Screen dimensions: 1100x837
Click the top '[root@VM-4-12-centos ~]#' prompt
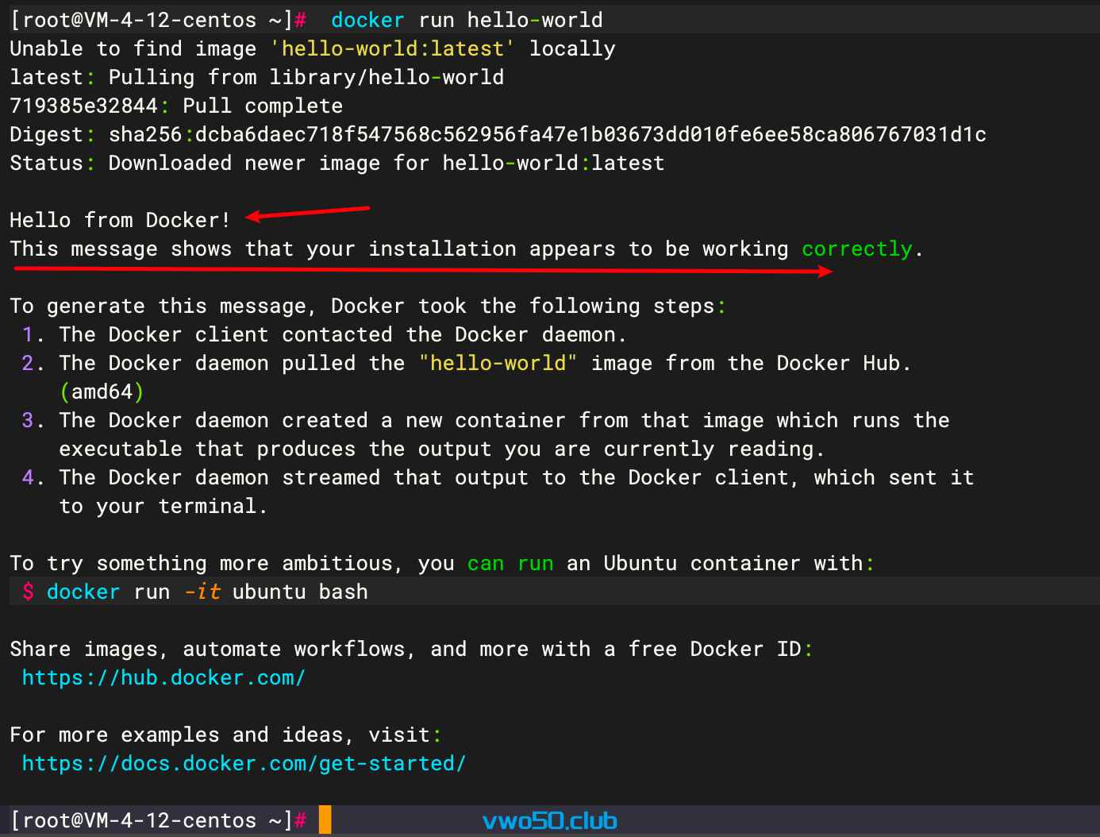pyautogui.click(x=158, y=20)
